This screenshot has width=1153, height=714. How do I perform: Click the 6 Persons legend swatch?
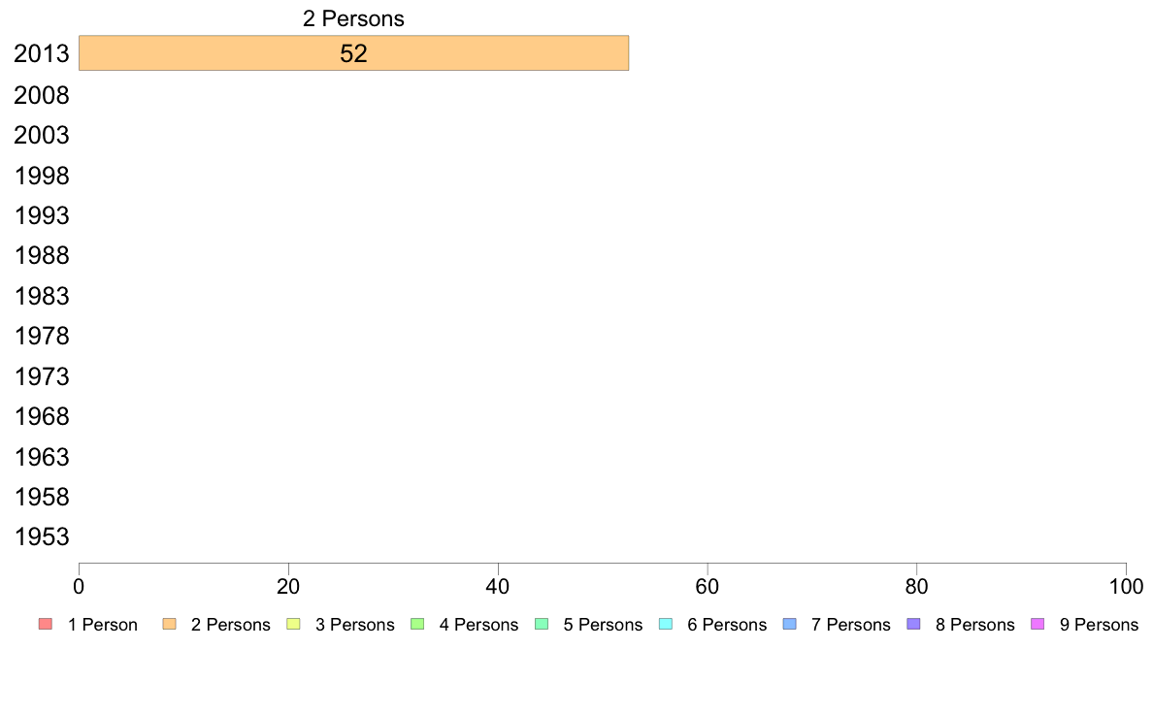666,625
